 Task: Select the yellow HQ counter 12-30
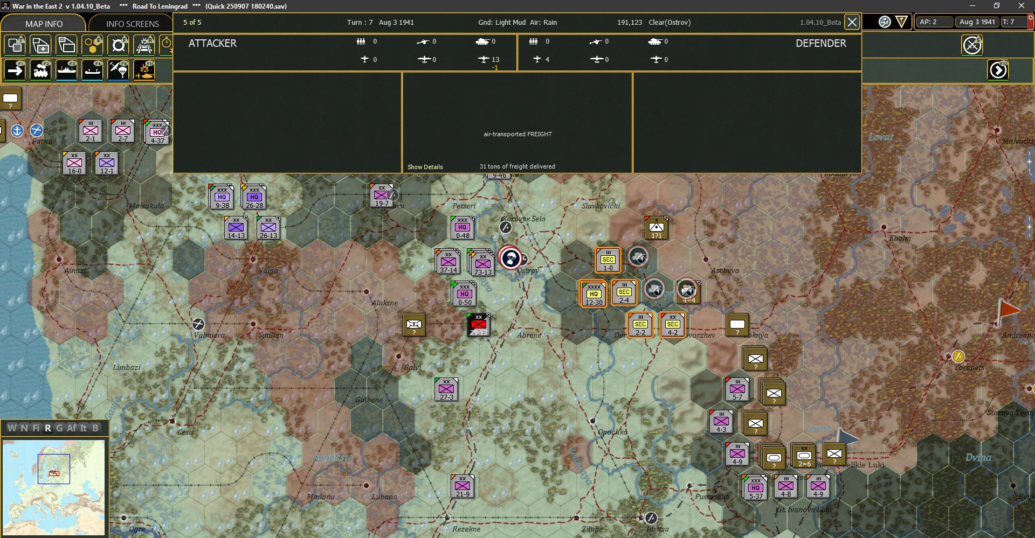(594, 294)
